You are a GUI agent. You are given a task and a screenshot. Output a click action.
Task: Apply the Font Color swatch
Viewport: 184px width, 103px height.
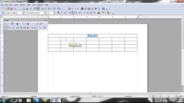coord(99,13)
